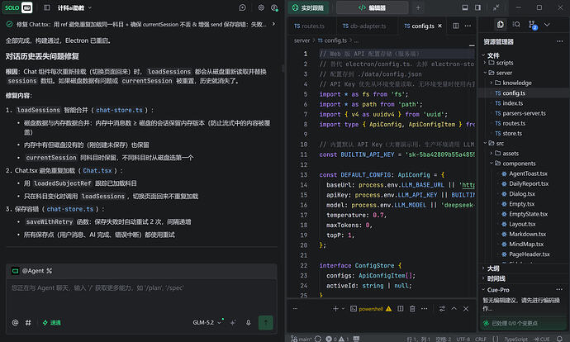Viewport: 570px width, 342px height.
Task: Expand the assets folder
Action: pos(511,154)
